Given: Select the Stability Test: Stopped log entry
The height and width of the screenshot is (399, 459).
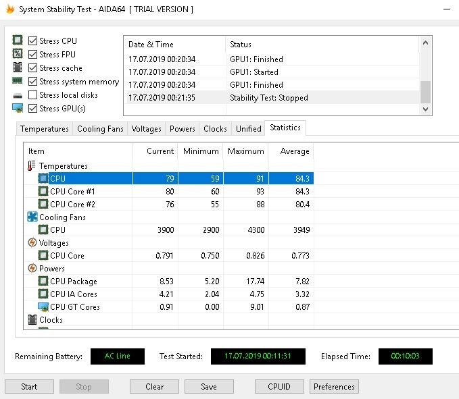Looking at the screenshot, I should (272, 98).
